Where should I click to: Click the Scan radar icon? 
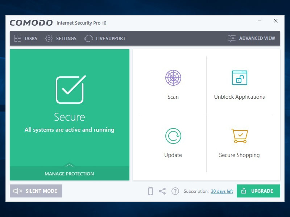pos(173,78)
